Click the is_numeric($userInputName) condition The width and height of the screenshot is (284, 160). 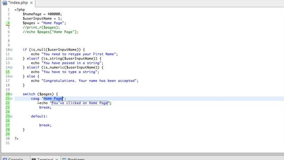coord(71,68)
